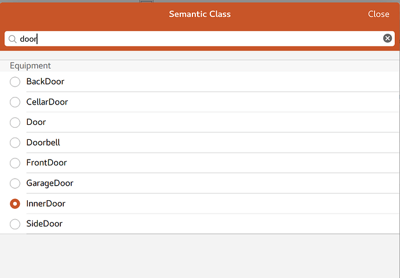Pick the Doorbell radio button
This screenshot has height=278, width=400.
pos(15,143)
